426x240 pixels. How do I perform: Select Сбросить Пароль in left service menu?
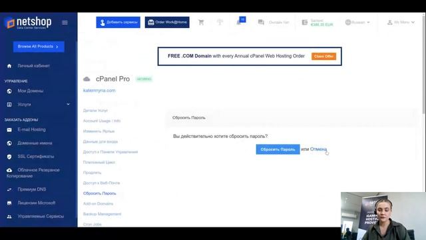[99, 193]
